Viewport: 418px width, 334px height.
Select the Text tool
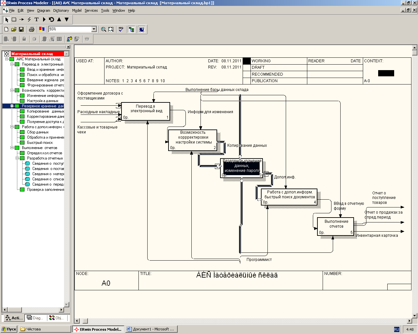(37, 20)
